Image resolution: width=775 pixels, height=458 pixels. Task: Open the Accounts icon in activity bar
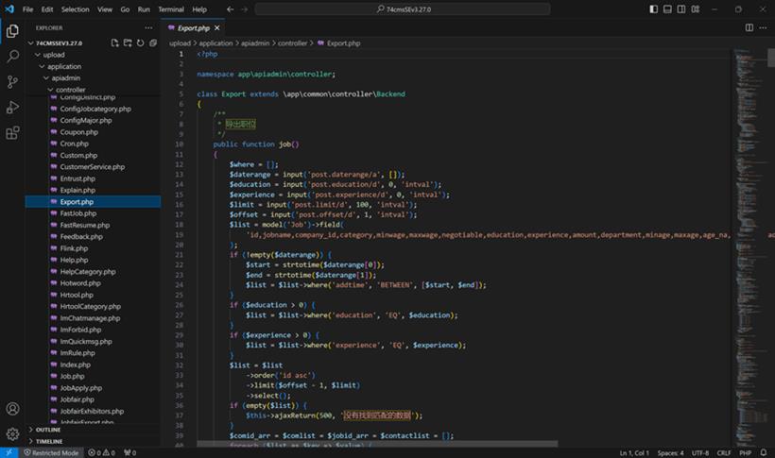pos(12,409)
